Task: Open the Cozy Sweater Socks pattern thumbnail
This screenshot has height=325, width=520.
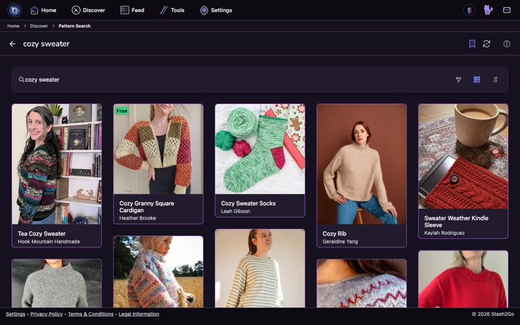Action: (x=260, y=149)
